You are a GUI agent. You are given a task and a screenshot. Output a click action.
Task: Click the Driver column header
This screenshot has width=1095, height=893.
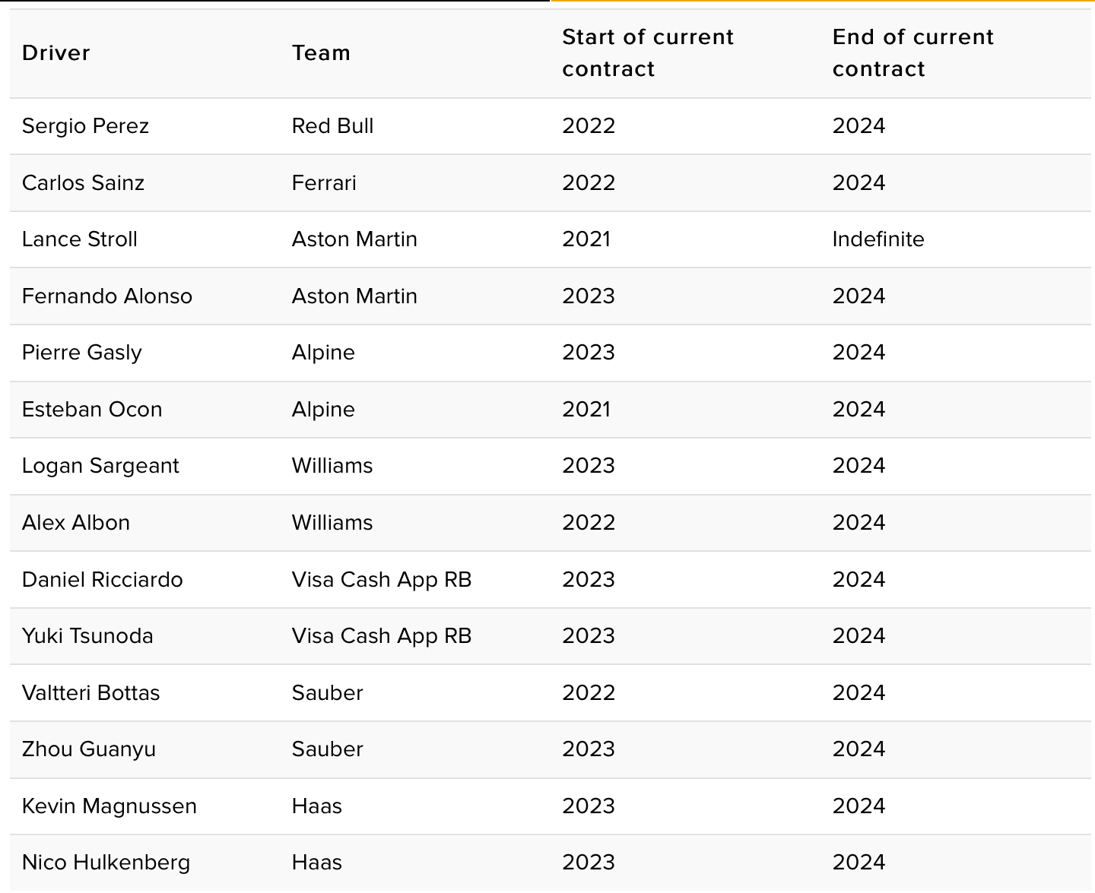click(56, 52)
